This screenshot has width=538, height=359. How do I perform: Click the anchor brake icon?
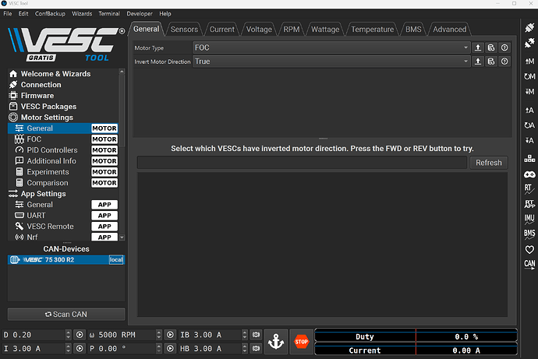[x=274, y=341]
